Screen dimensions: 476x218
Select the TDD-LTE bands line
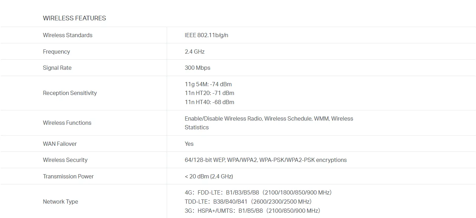click(x=248, y=202)
